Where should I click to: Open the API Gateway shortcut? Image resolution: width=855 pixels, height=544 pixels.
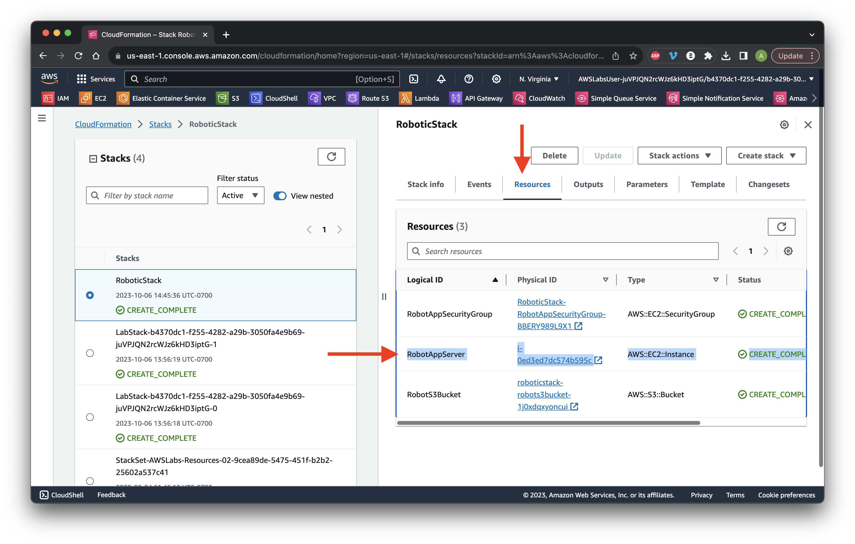point(476,98)
